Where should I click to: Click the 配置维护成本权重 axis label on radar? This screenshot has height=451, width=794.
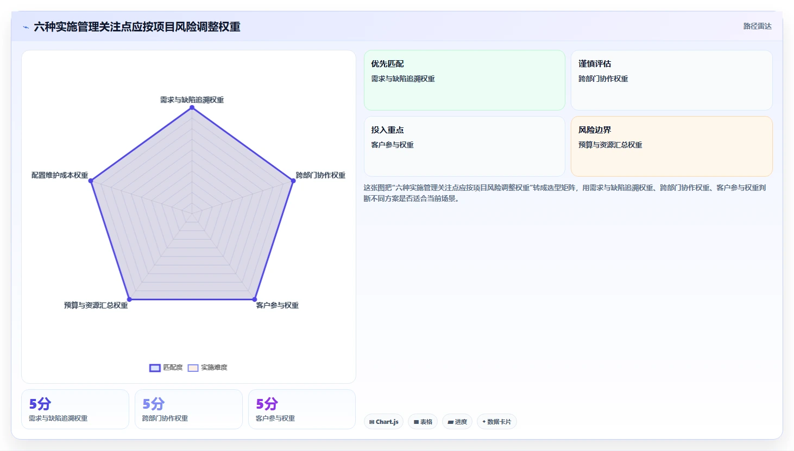60,175
